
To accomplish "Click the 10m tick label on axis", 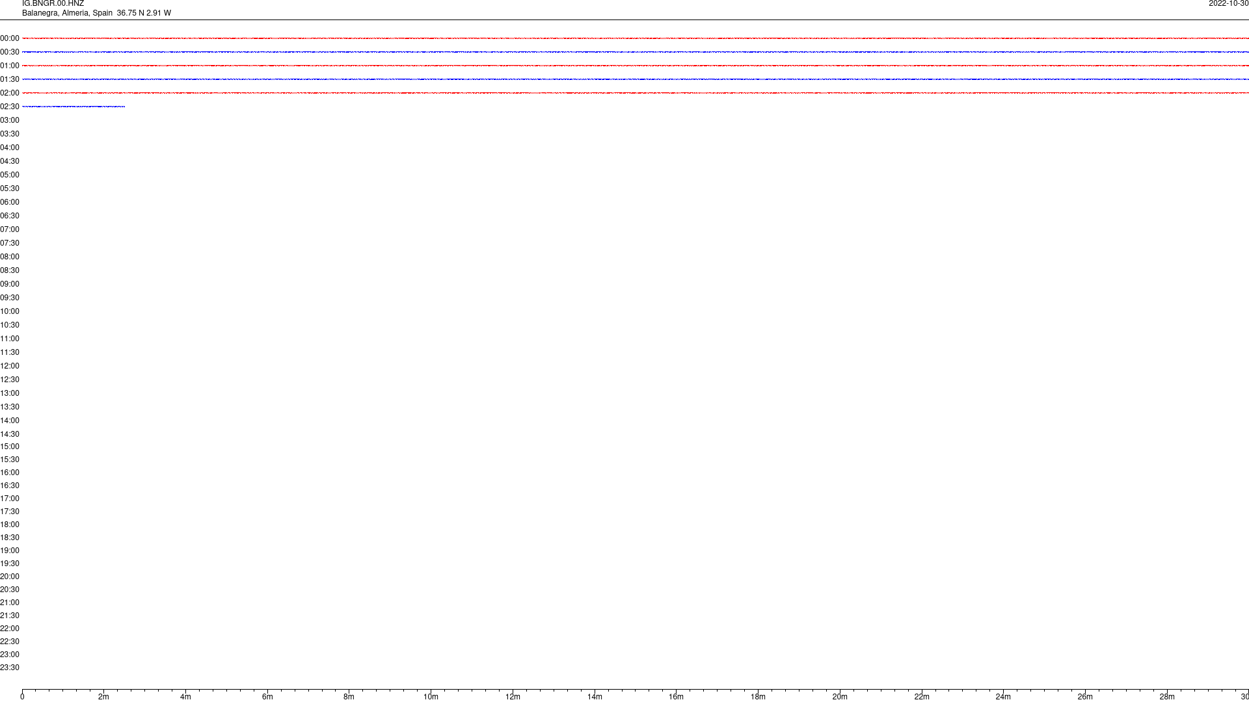I will [x=431, y=697].
